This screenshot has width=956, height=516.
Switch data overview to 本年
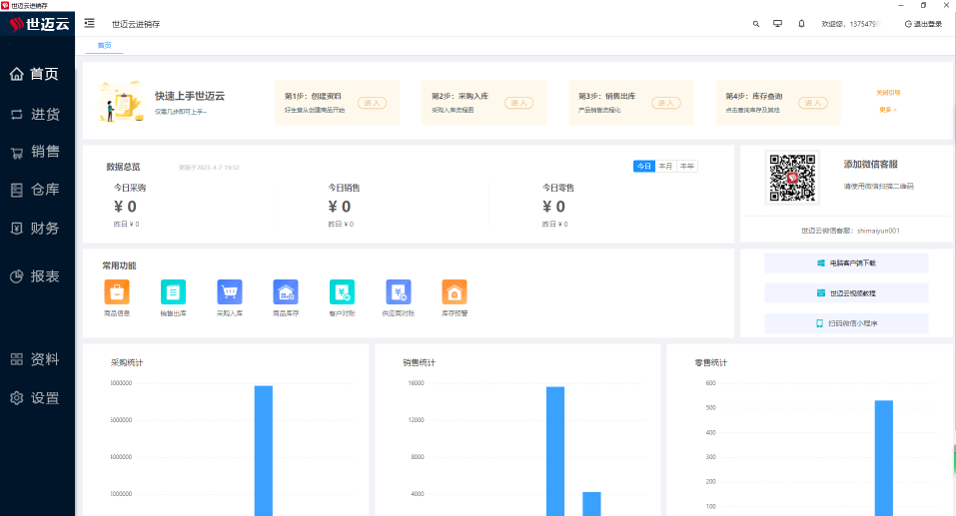point(687,166)
